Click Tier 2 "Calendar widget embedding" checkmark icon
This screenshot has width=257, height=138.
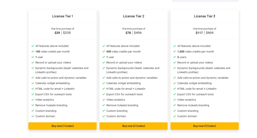pos(104,83)
